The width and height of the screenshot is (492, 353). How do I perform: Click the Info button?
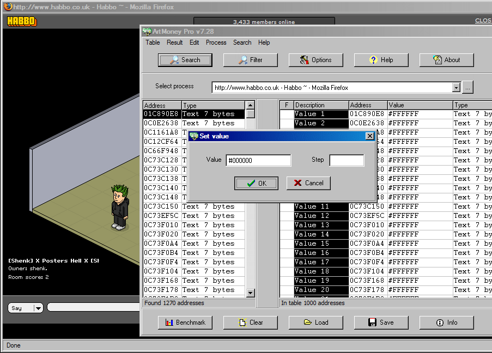(x=446, y=322)
